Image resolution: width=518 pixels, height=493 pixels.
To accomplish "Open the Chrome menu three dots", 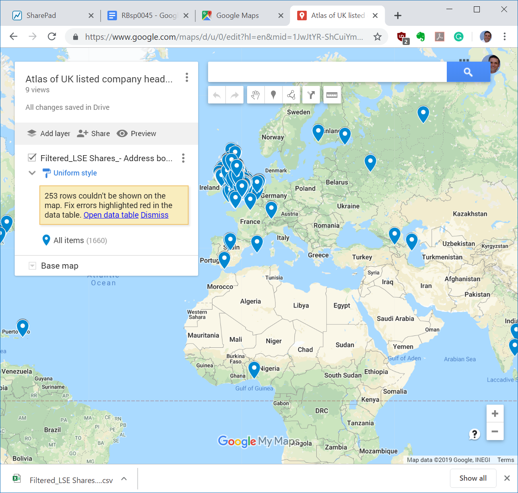I will [504, 37].
